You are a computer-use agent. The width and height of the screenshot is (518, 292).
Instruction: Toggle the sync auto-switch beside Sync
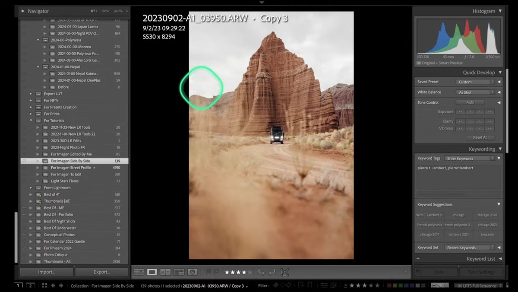(x=418, y=272)
